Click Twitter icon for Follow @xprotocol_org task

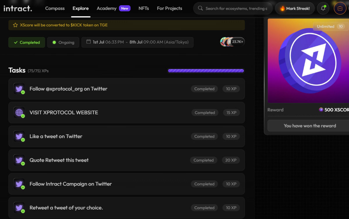(19, 89)
